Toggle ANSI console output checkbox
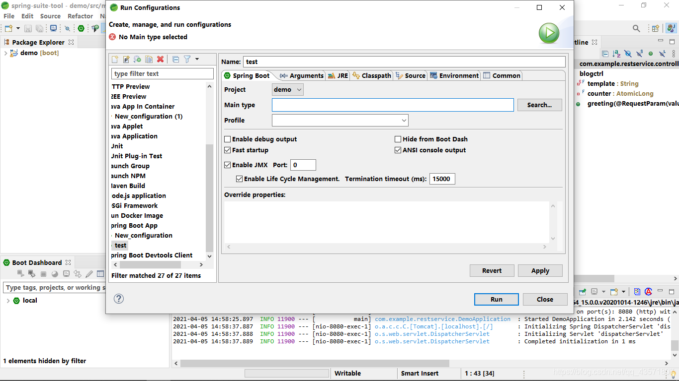 coord(398,150)
